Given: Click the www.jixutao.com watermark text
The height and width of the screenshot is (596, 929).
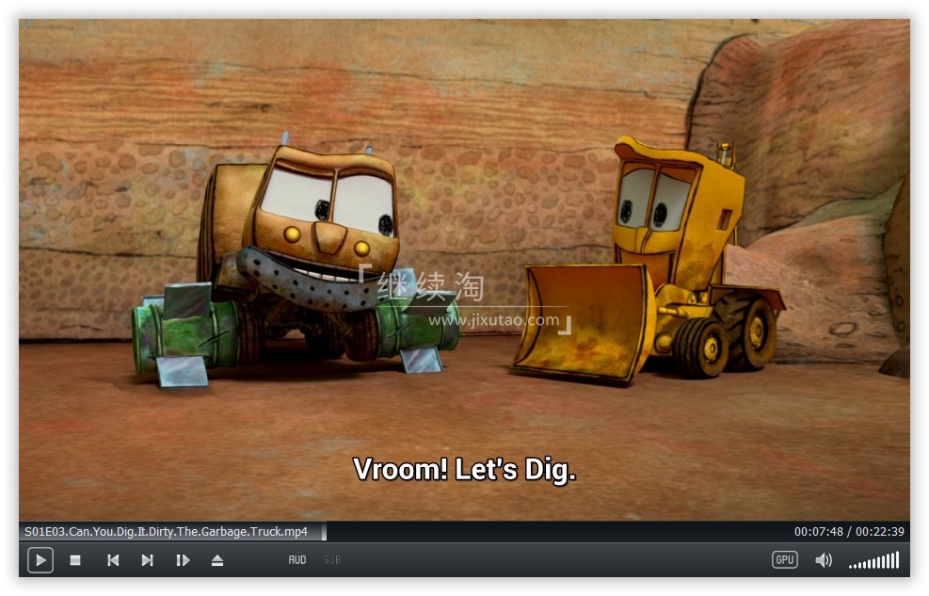Looking at the screenshot, I should point(493,320).
